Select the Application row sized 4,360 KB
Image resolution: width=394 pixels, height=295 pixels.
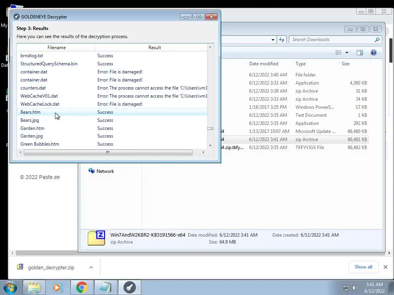click(x=294, y=83)
